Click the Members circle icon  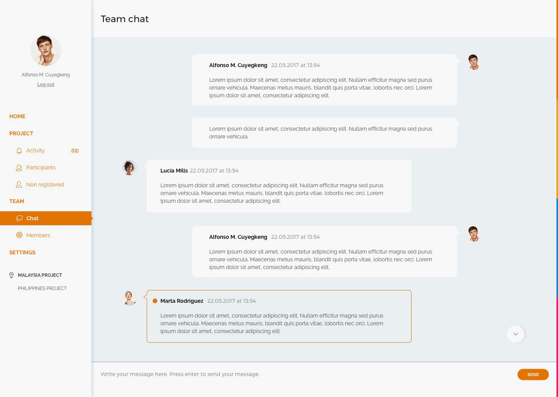pos(19,235)
